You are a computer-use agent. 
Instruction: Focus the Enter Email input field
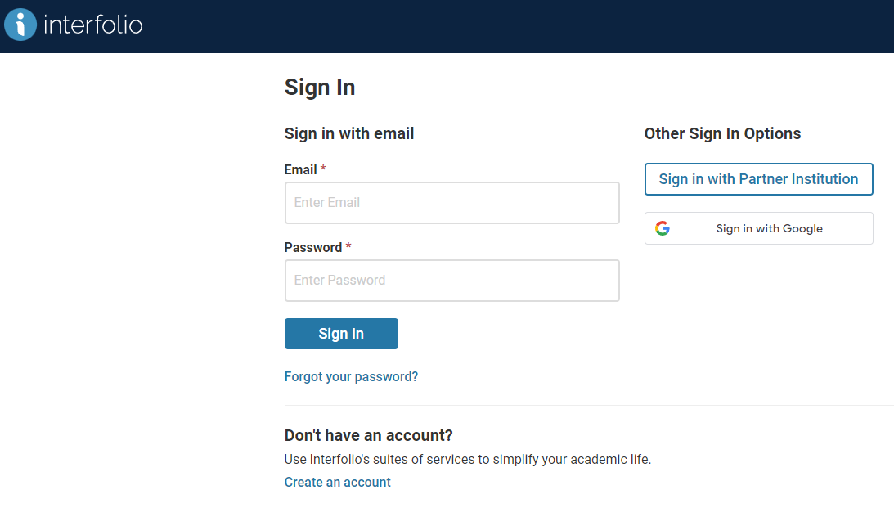pyautogui.click(x=451, y=203)
